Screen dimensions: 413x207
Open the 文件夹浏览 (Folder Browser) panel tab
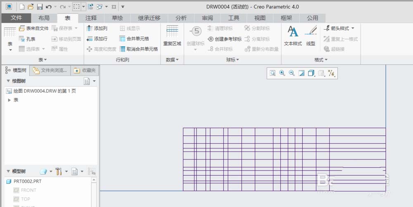pyautogui.click(x=50, y=71)
